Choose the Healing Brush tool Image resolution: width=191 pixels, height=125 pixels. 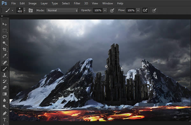(x=5, y=62)
